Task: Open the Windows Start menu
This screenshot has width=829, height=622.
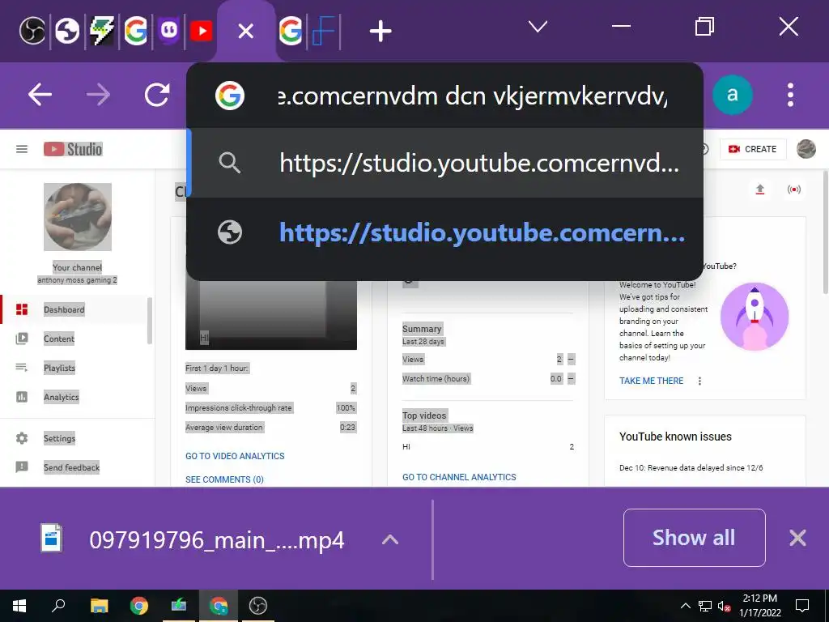Action: pyautogui.click(x=19, y=606)
